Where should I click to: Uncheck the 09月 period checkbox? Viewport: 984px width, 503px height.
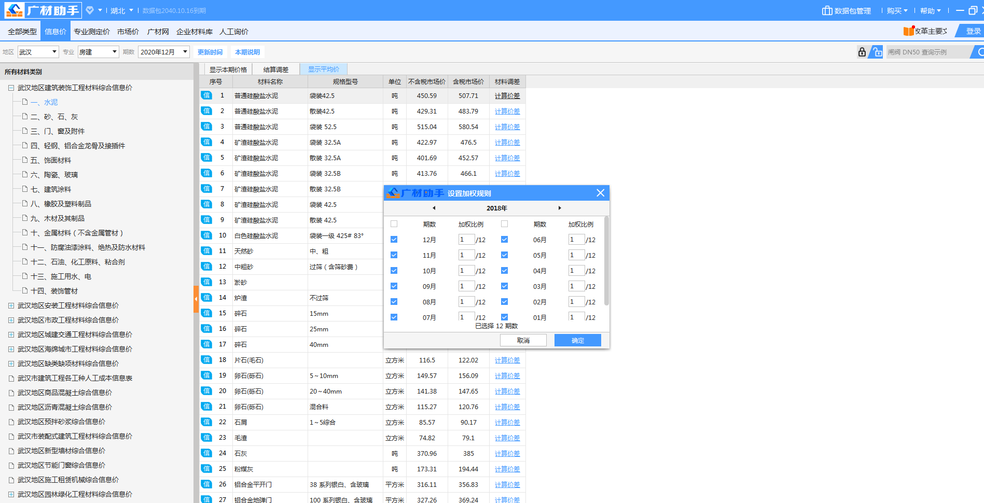click(394, 286)
